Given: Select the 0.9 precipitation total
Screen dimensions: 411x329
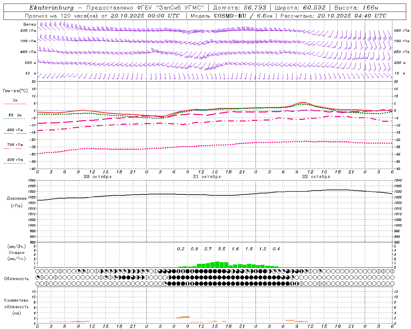Looking at the screenshot, I should [x=194, y=249].
